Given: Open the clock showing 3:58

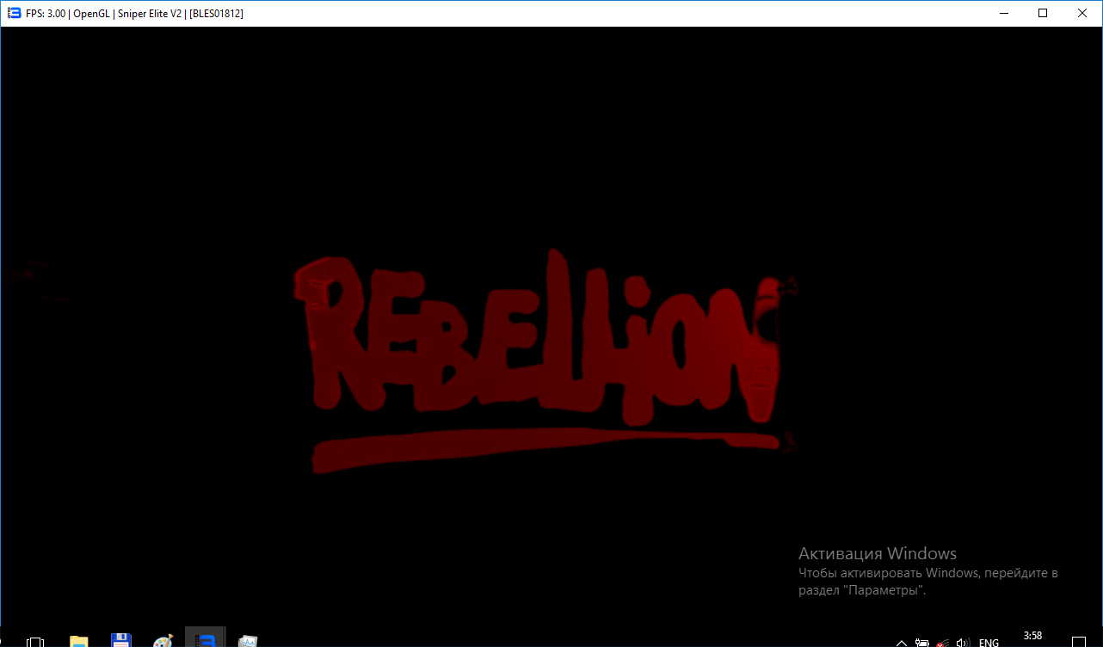Looking at the screenshot, I should (x=1032, y=637).
